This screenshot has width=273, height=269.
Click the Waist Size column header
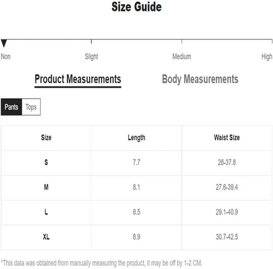coord(227,138)
